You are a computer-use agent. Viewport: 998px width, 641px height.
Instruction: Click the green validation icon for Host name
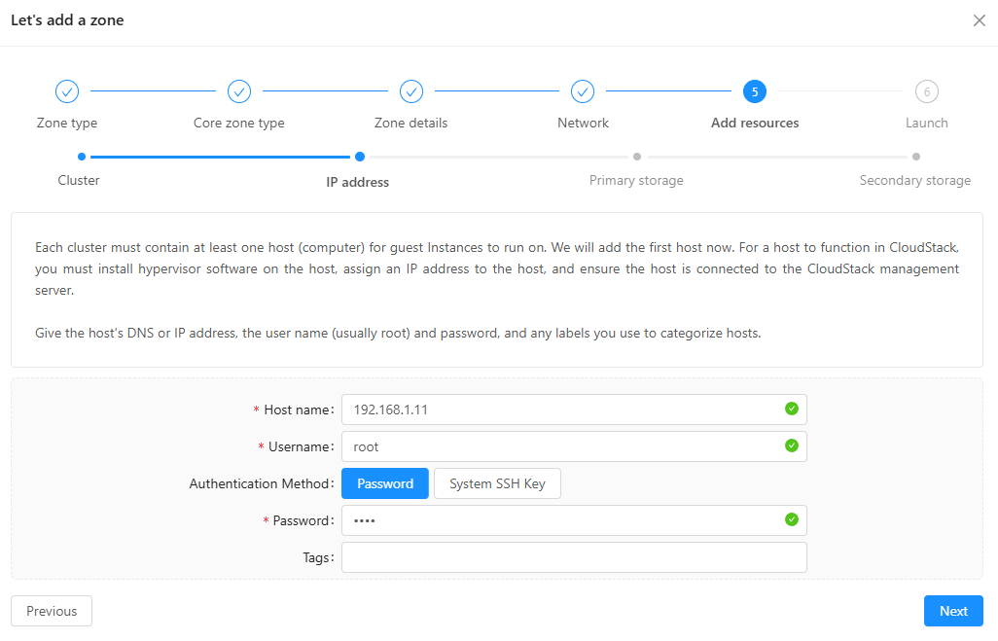792,409
